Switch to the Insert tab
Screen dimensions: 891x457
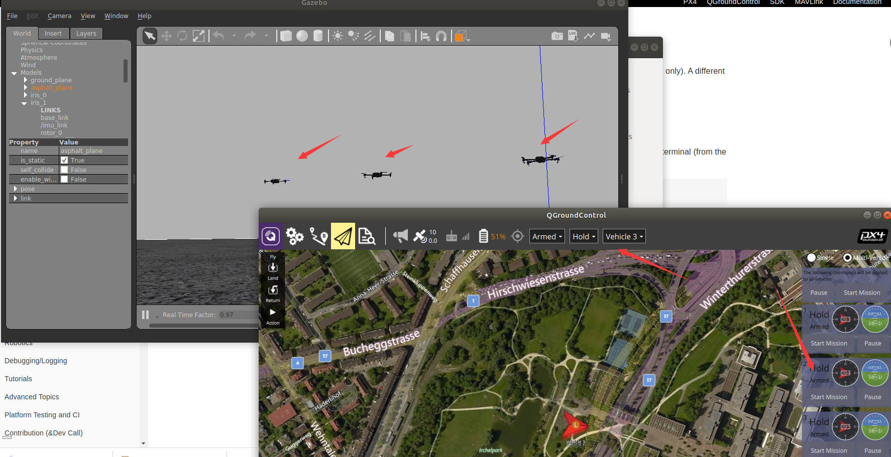[53, 33]
